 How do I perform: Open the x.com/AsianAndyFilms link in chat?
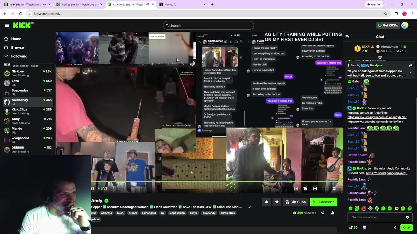pos(367,113)
